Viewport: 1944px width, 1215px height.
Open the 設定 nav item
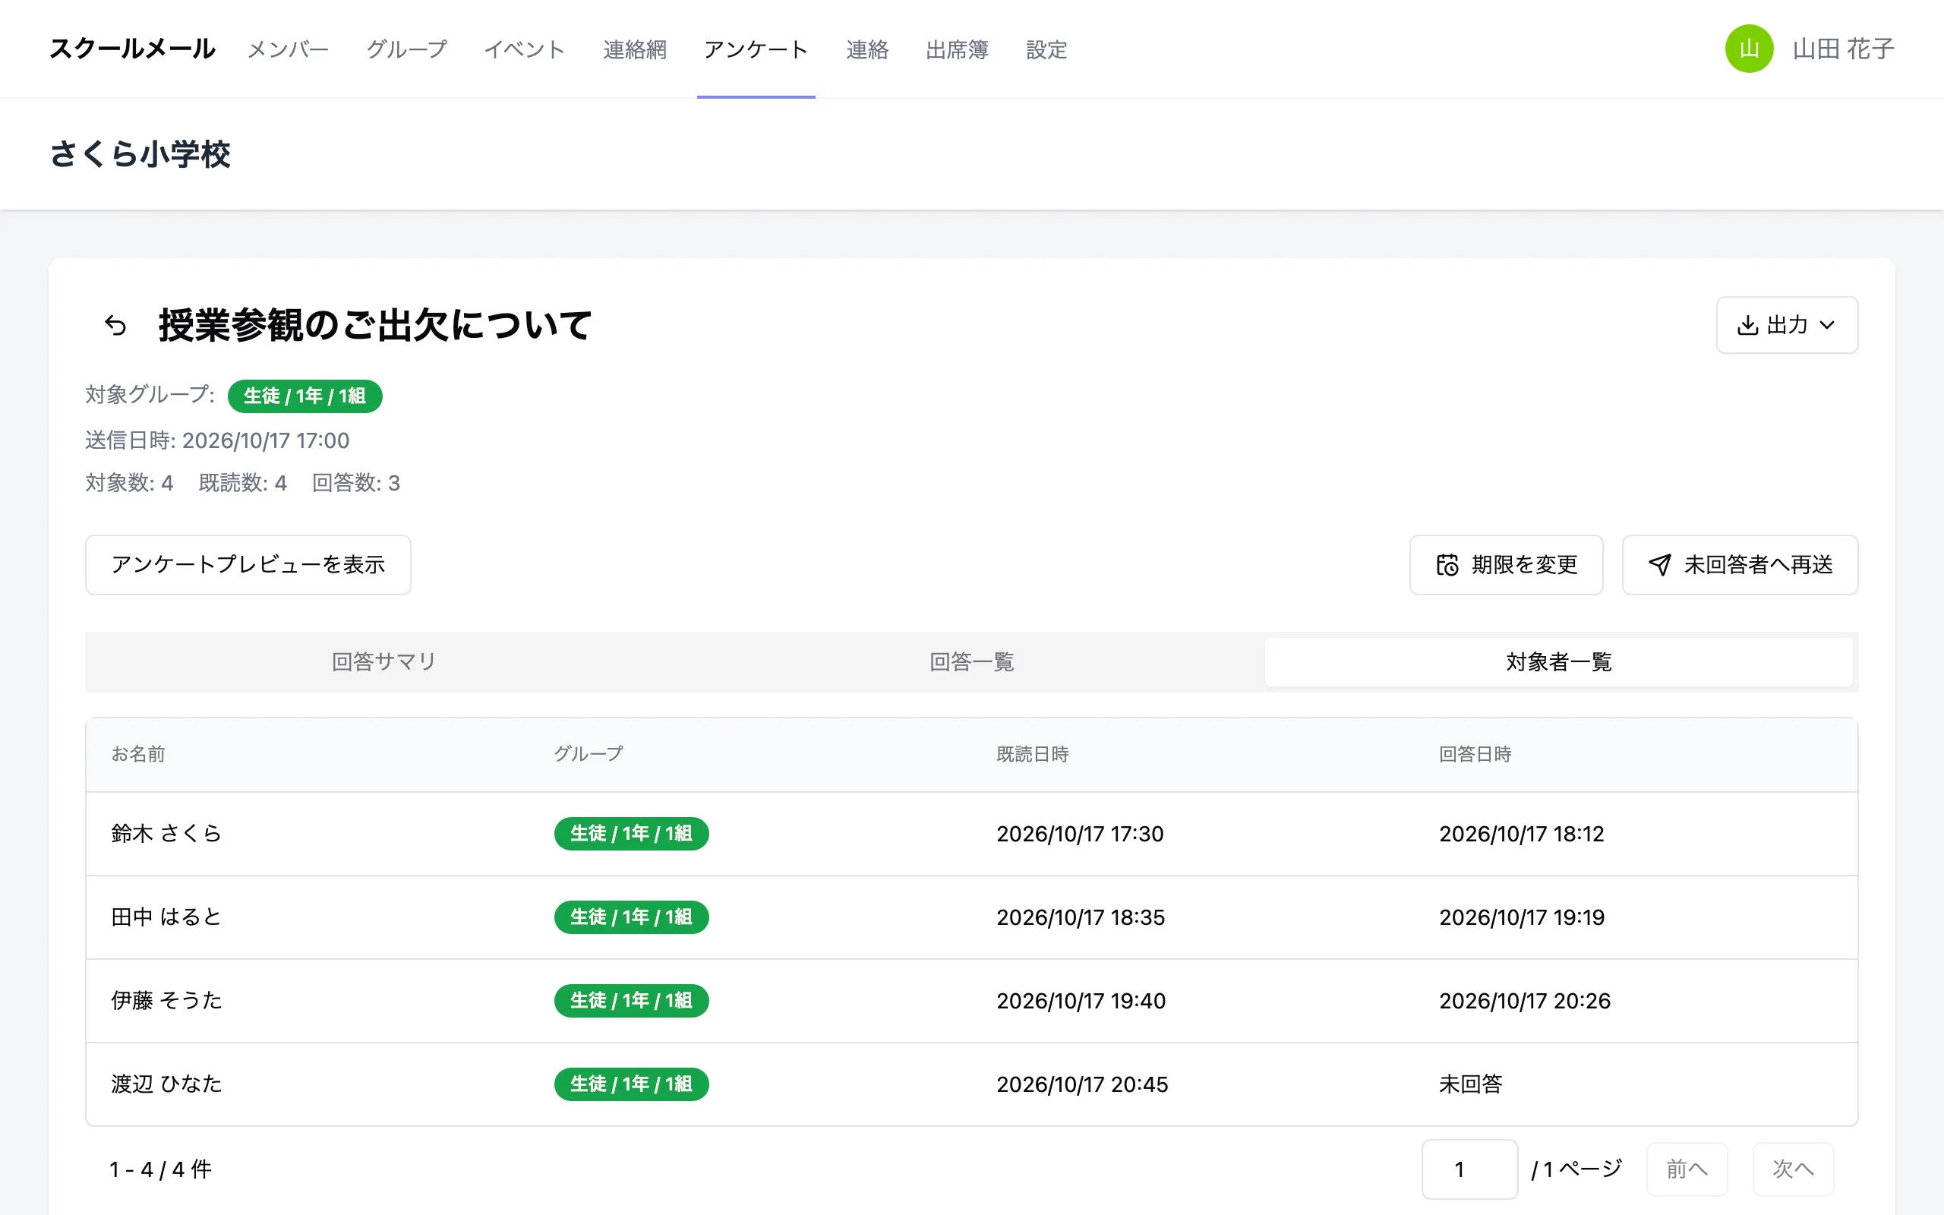1046,50
